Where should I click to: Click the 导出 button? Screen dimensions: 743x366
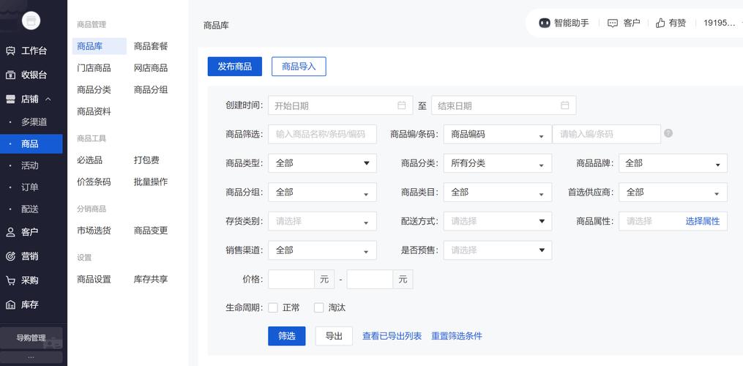(334, 336)
